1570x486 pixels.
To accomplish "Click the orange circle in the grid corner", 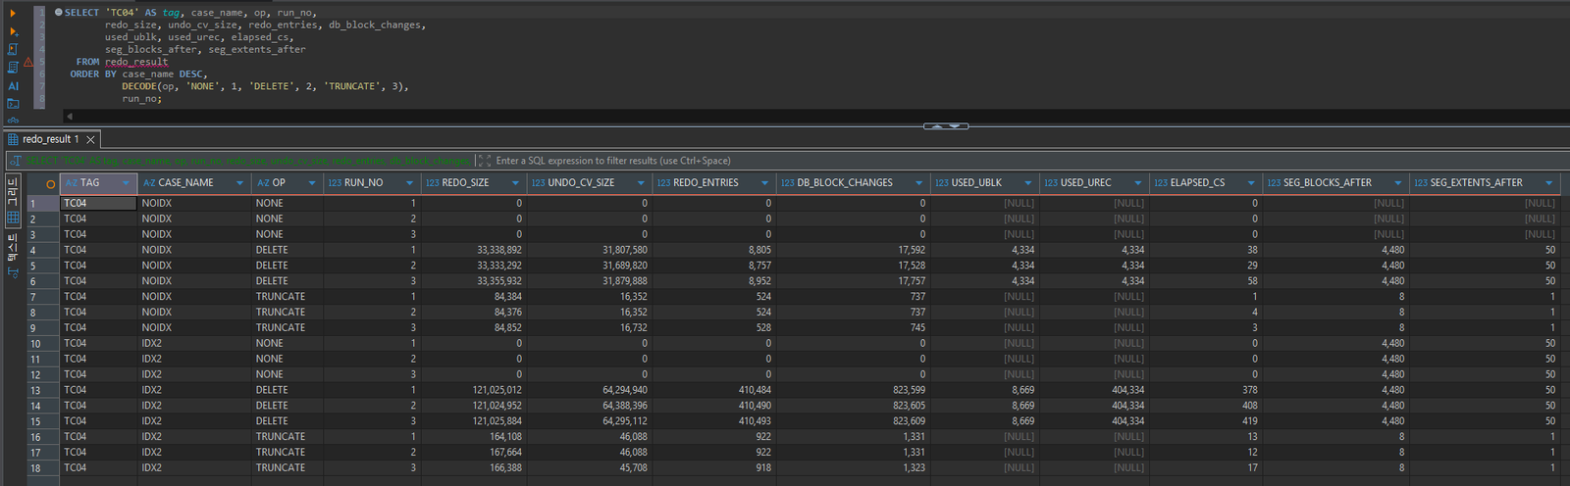I will coord(50,183).
